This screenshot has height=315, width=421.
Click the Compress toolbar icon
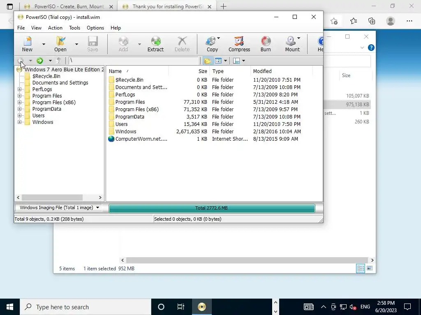(239, 44)
